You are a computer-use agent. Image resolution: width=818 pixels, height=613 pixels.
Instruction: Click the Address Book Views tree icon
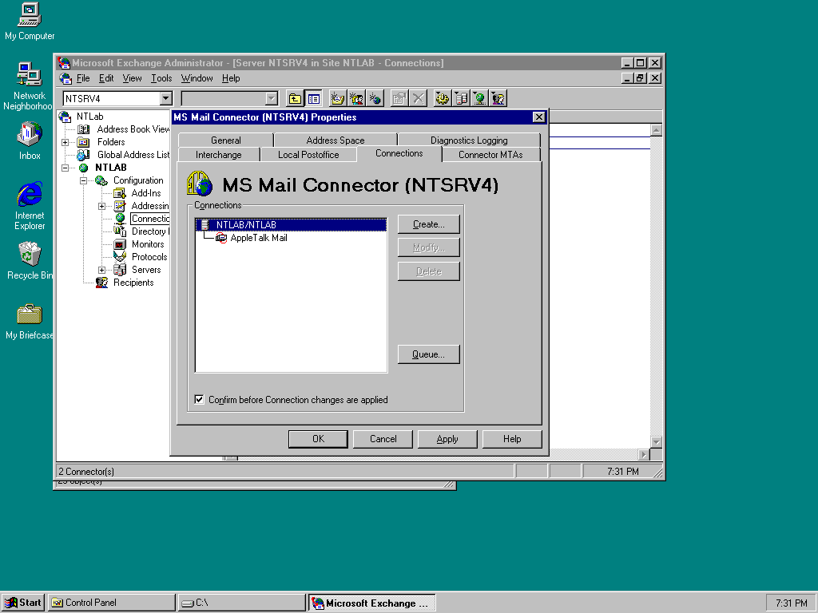coord(83,129)
